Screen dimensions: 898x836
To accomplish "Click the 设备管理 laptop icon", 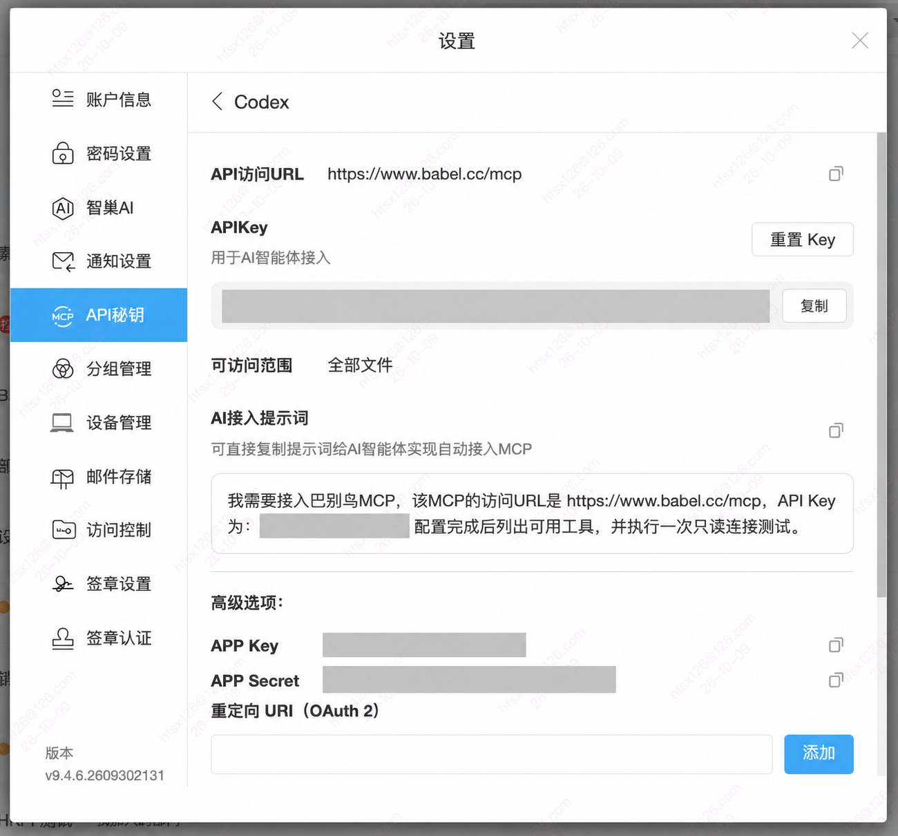I will tap(62, 423).
